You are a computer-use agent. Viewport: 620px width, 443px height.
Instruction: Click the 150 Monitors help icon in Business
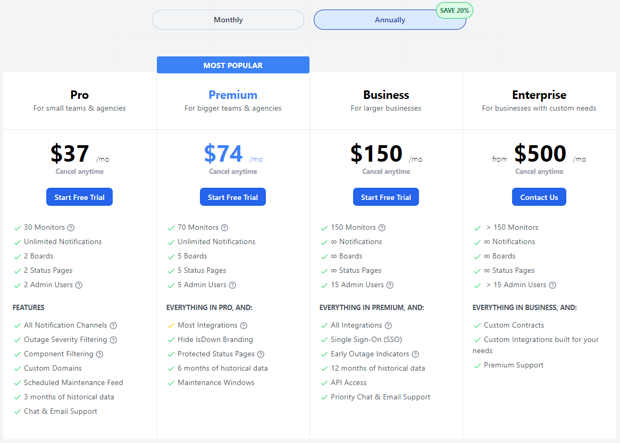point(382,227)
